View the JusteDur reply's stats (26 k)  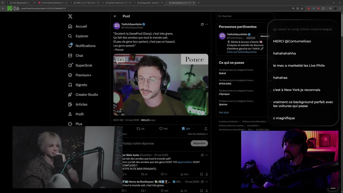pos(184,174)
